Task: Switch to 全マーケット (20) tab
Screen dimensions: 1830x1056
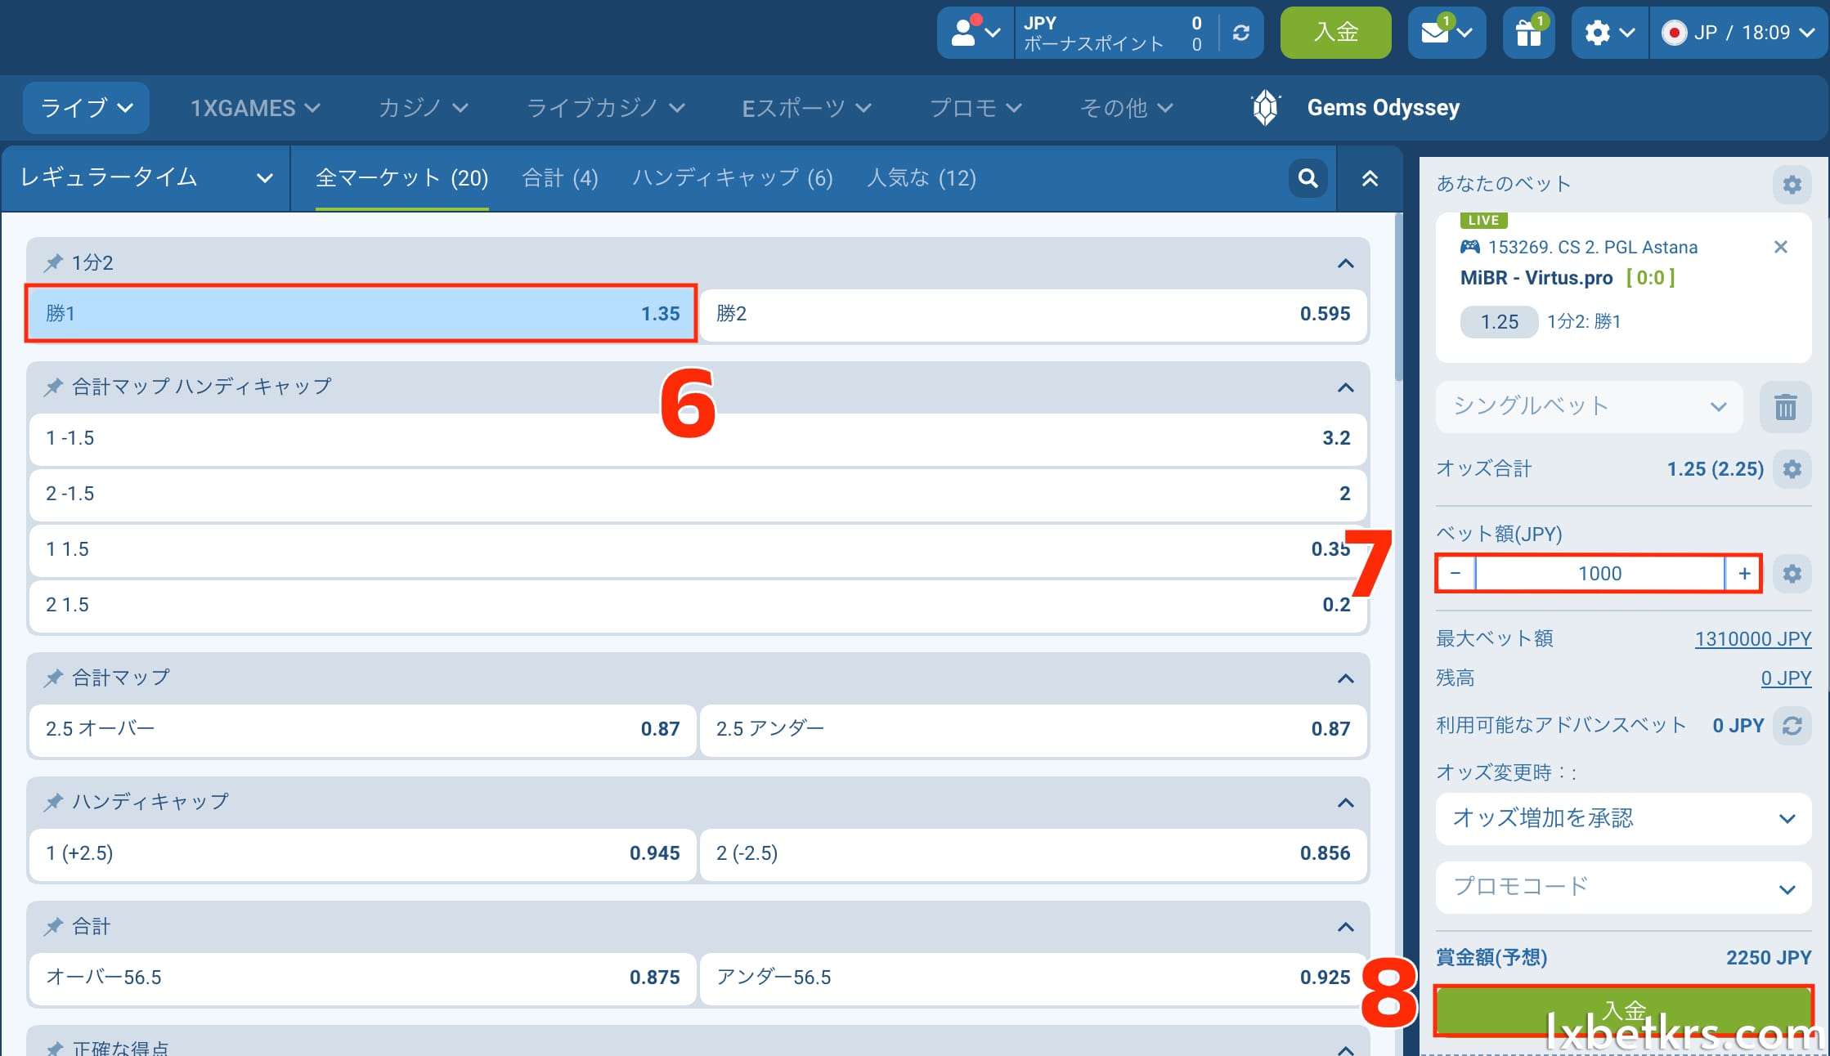Action: click(x=401, y=178)
